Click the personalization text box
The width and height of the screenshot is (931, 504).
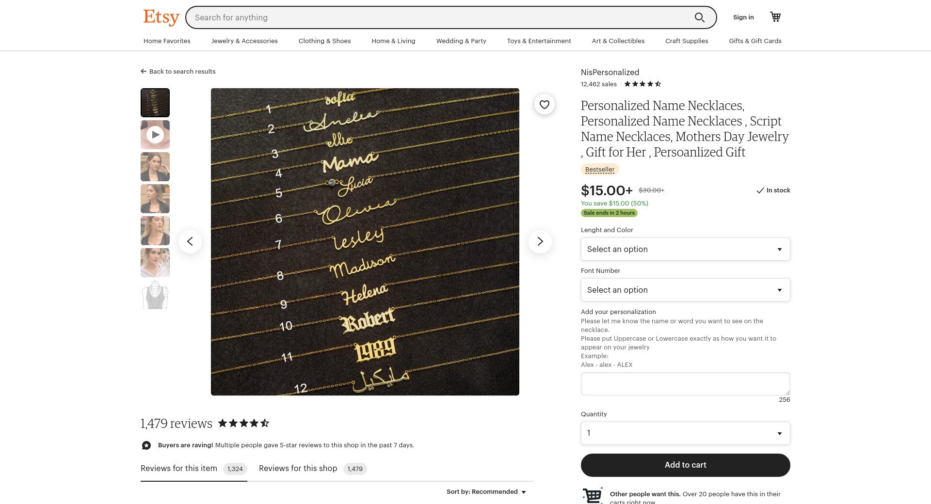coord(685,384)
